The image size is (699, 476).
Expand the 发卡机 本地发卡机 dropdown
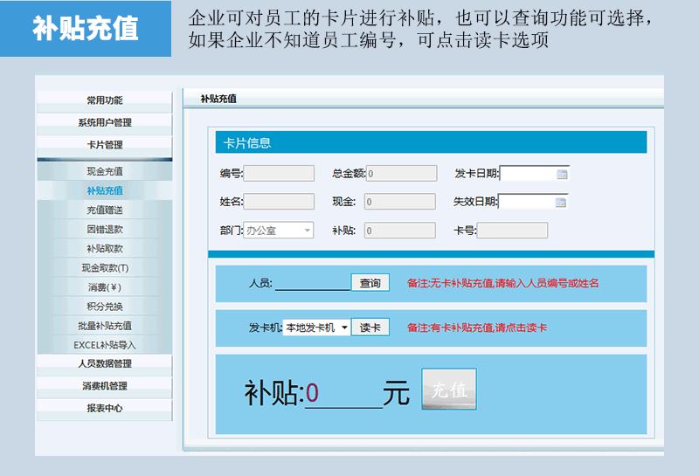click(344, 328)
